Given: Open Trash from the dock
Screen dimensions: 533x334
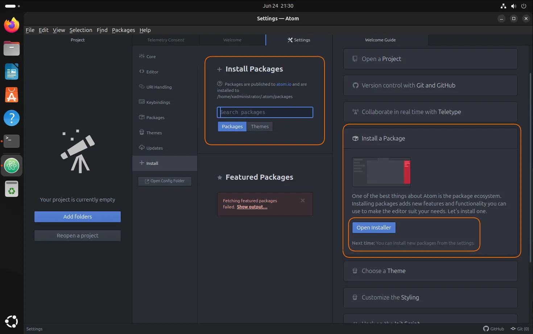Looking at the screenshot, I should click(12, 189).
